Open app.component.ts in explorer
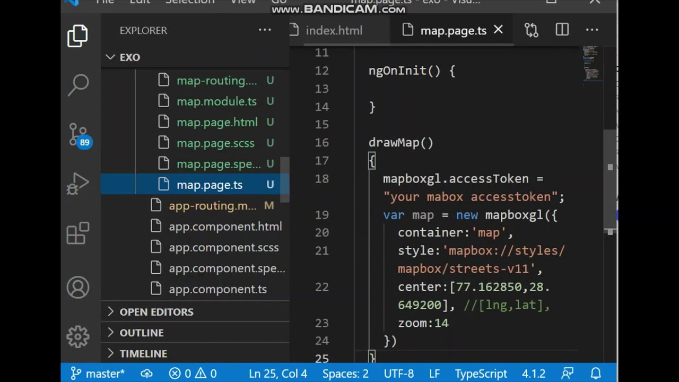Viewport: 679px width, 382px height. pos(217,289)
